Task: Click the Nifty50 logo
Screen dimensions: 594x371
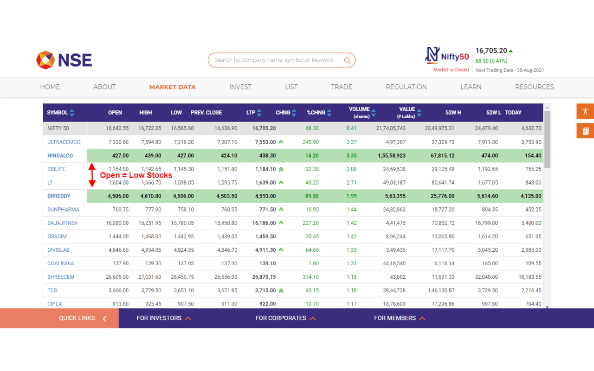Action: (x=446, y=56)
